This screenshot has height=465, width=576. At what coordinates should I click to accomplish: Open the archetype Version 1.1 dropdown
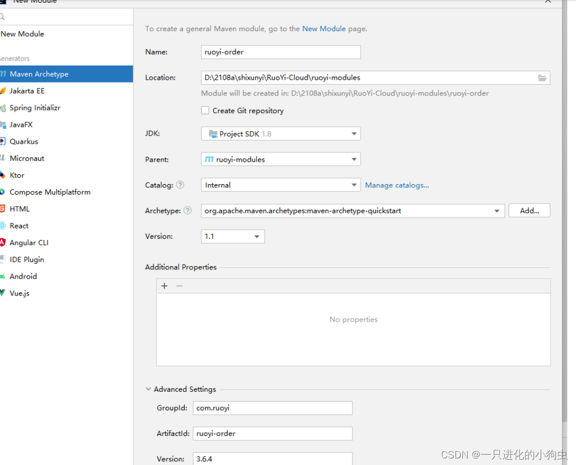232,236
